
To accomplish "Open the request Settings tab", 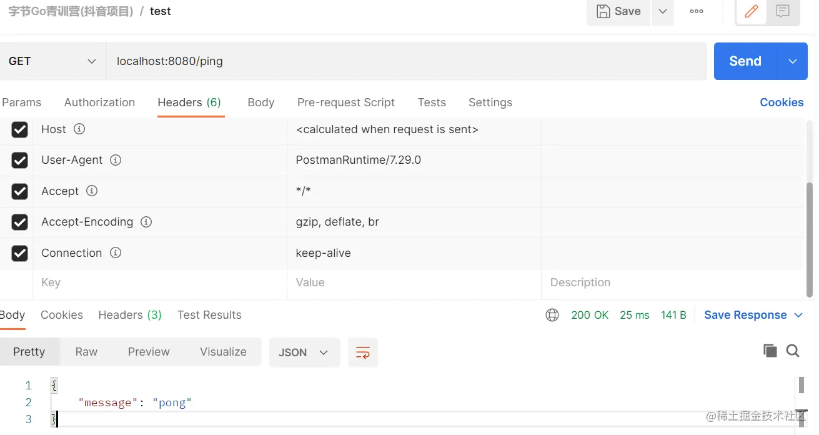I will pyautogui.click(x=490, y=102).
